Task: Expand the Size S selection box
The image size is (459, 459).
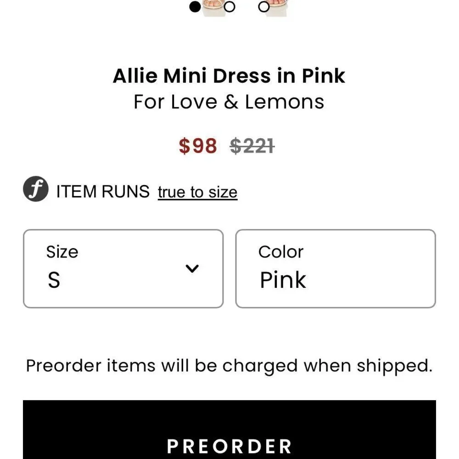Action: (123, 268)
